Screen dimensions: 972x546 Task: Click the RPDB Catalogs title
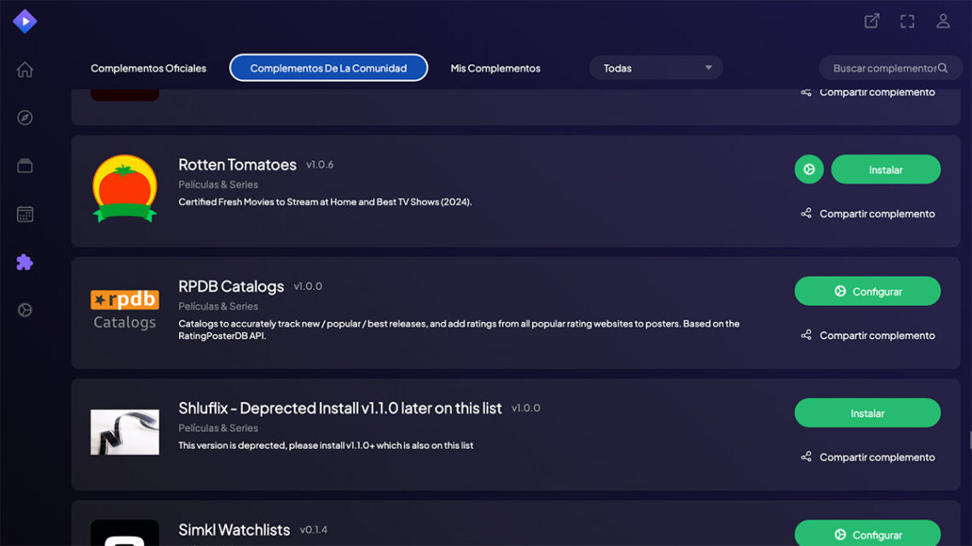[231, 286]
